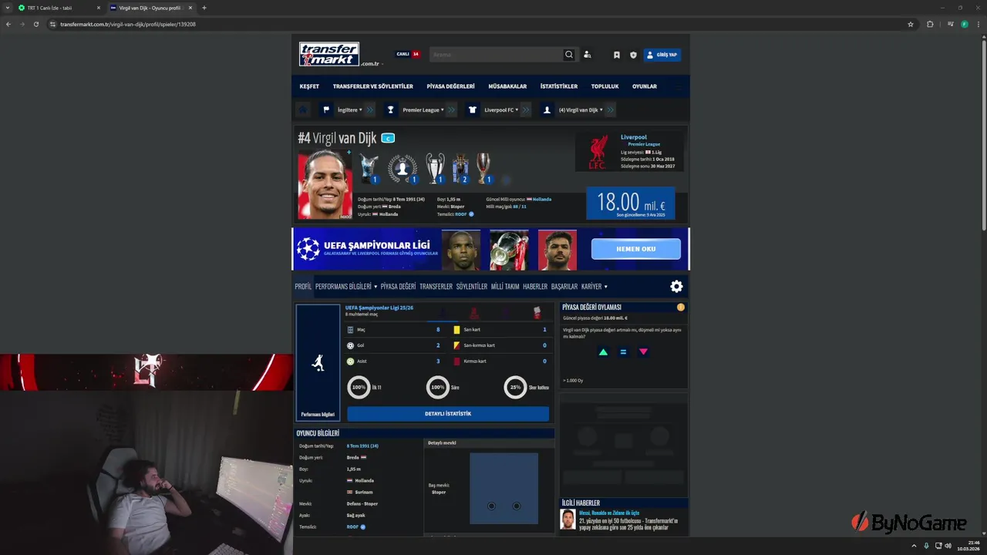Open the Transfermarkt logo homepage
The height and width of the screenshot is (555, 987).
click(x=329, y=54)
